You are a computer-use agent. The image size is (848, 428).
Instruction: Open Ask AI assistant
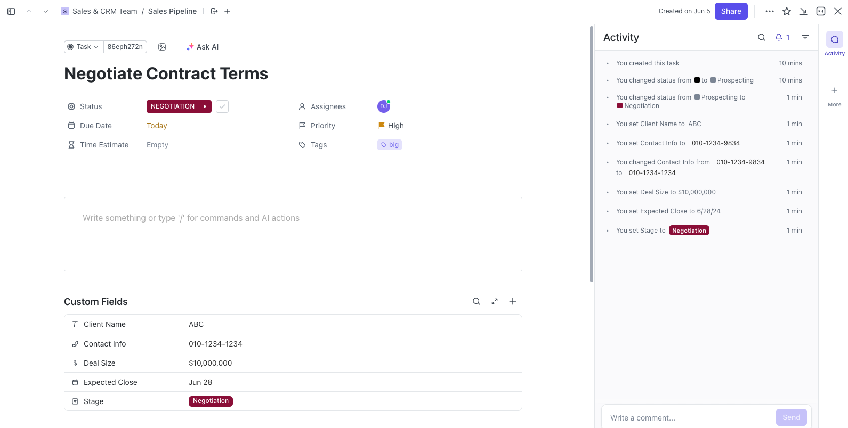203,47
